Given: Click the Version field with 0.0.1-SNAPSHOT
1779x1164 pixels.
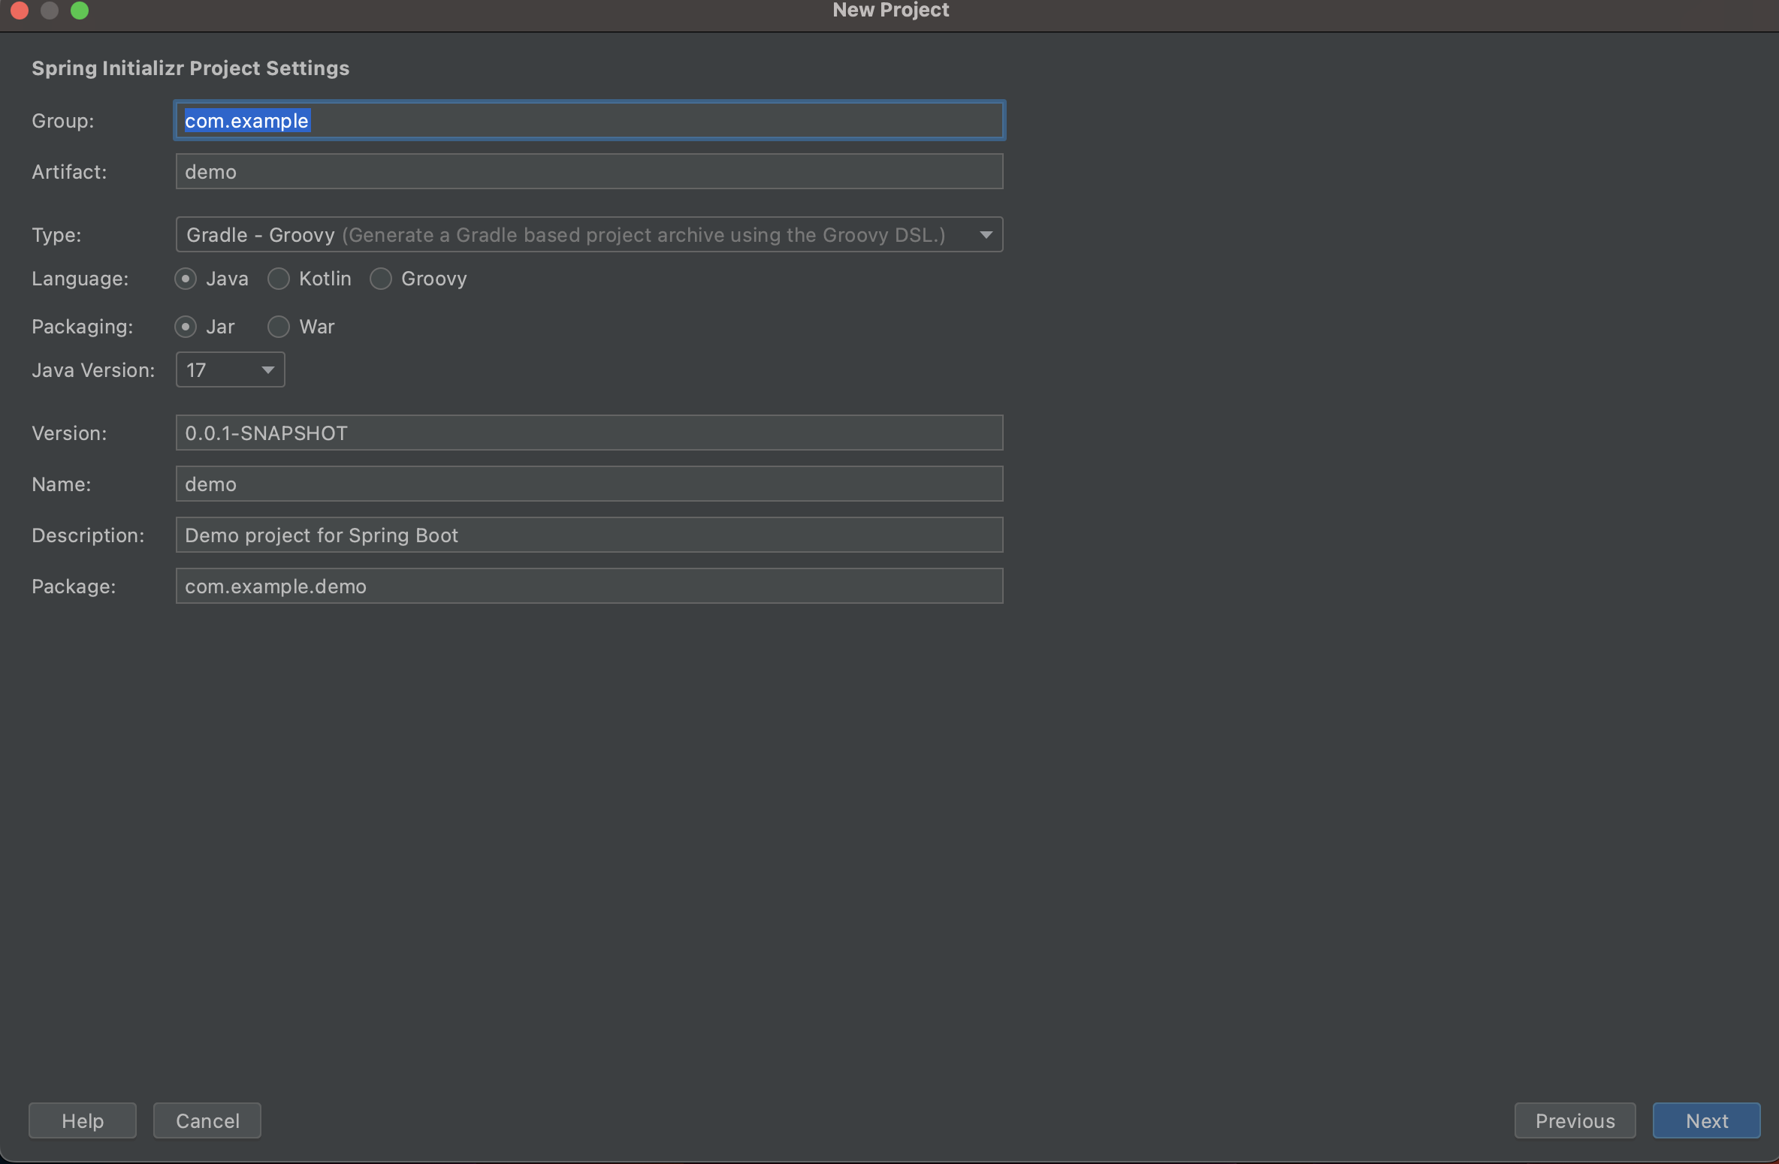Looking at the screenshot, I should (589, 433).
